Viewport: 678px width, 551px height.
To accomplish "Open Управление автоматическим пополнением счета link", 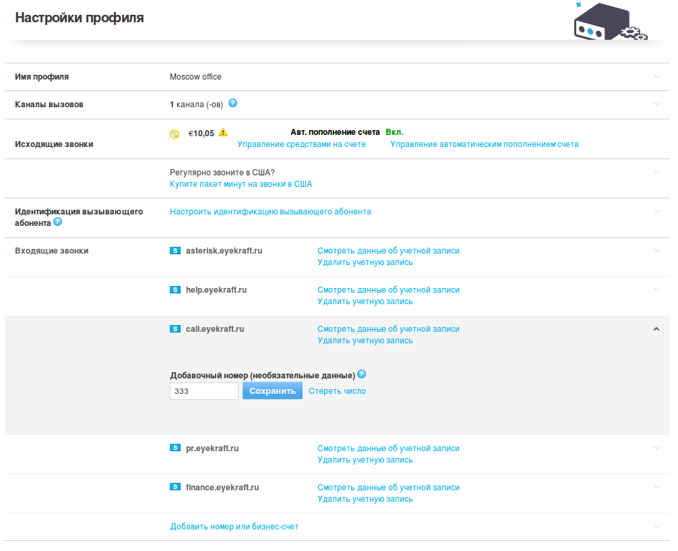I will point(484,144).
